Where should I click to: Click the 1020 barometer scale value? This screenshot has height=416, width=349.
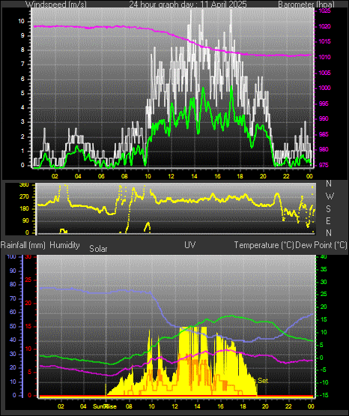click(324, 27)
